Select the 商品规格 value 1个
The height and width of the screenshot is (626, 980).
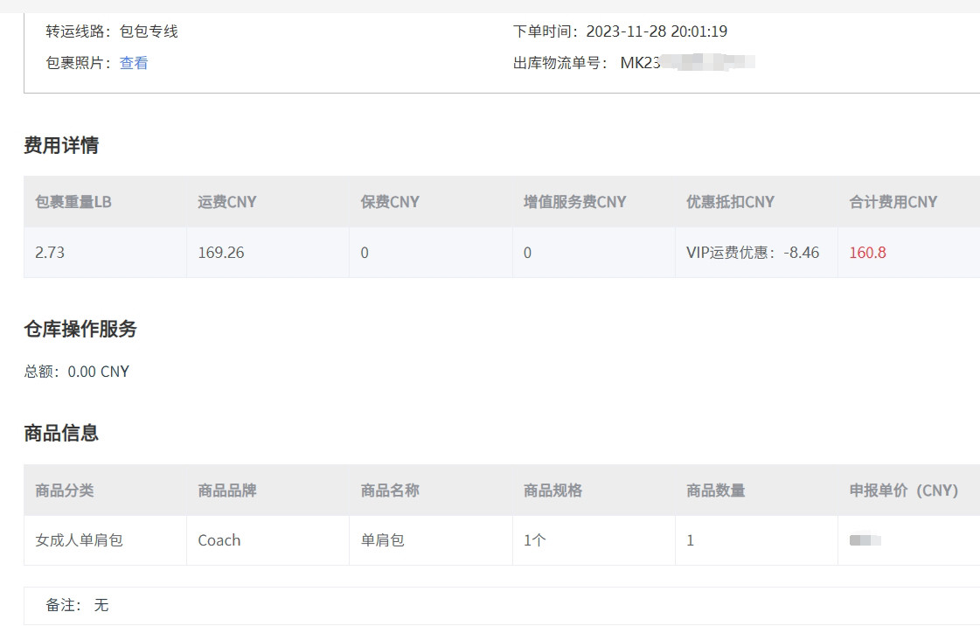click(532, 540)
